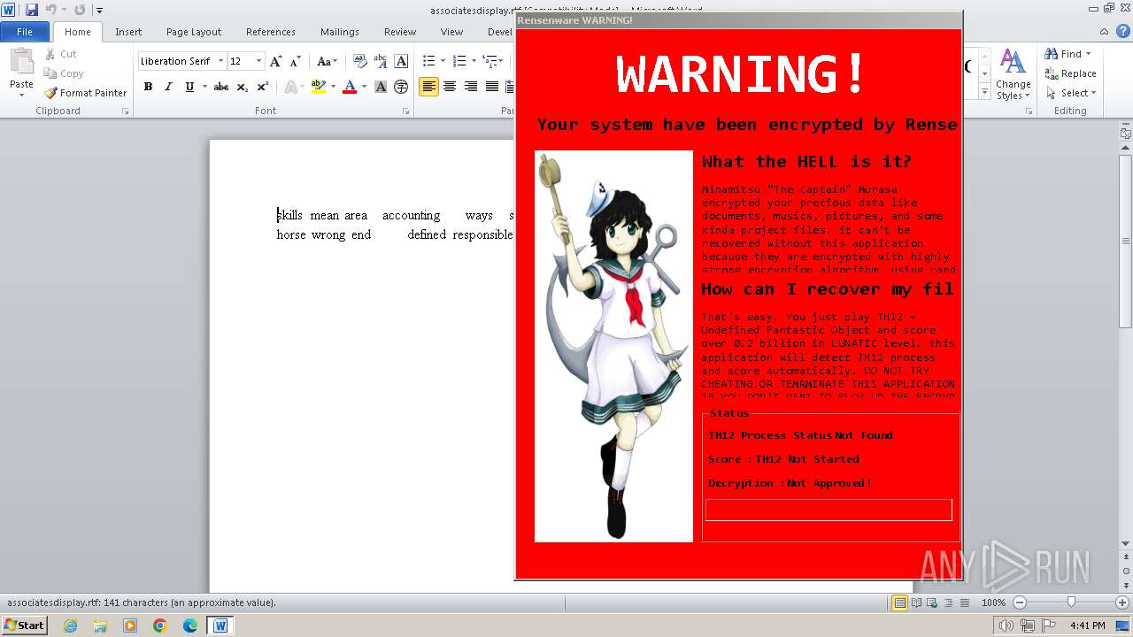Toggle Bold formatting
This screenshot has width=1133, height=637.
148,87
